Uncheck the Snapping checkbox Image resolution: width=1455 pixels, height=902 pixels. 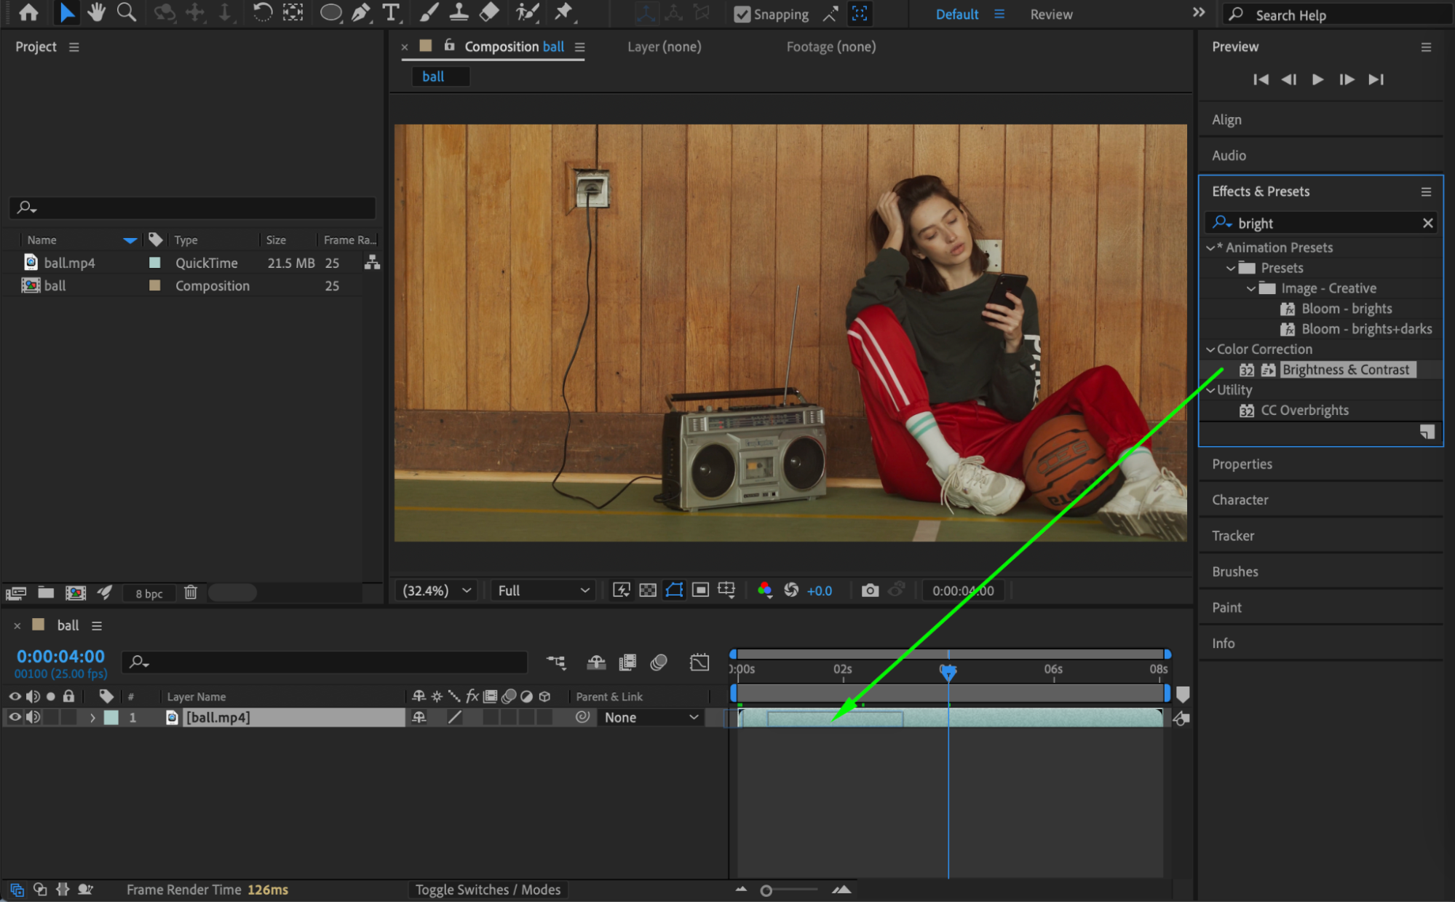pos(742,14)
